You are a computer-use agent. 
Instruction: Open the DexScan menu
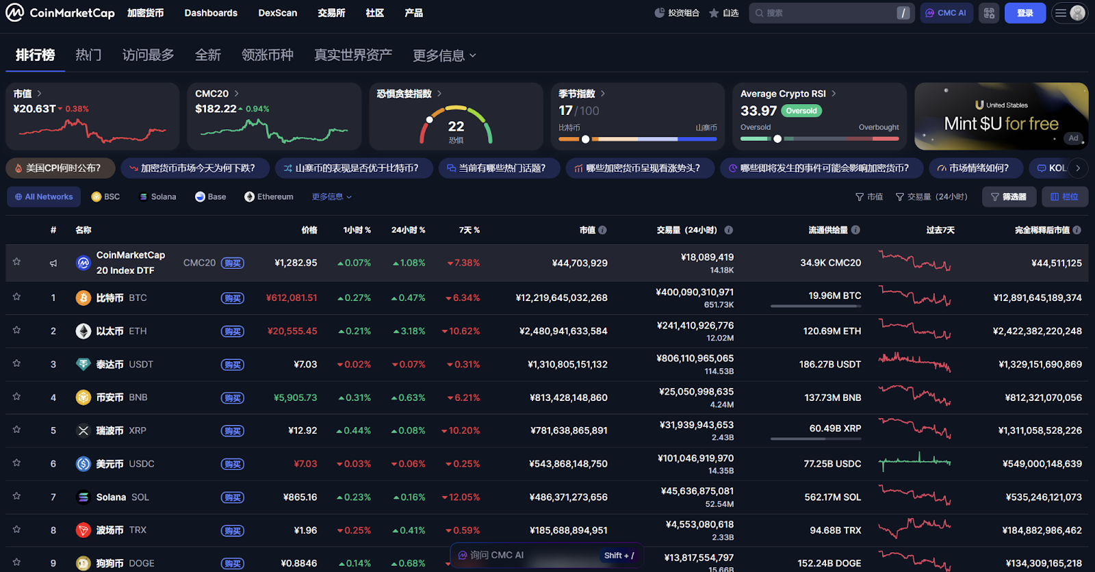pyautogui.click(x=278, y=13)
